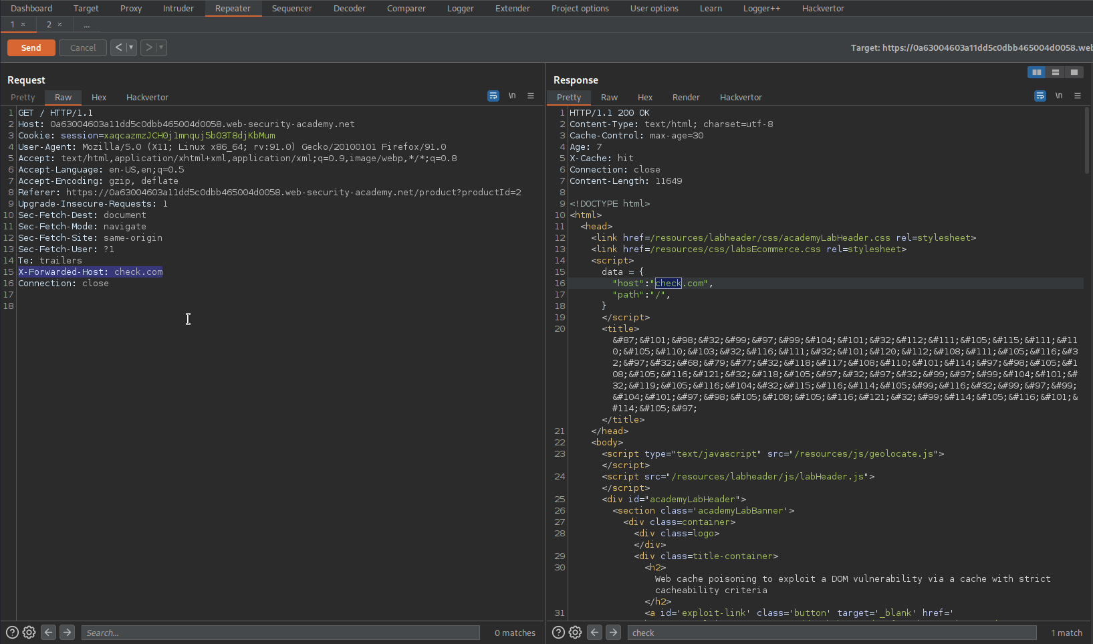This screenshot has width=1093, height=644.
Task: Select side-by-side split layout icon
Action: [x=1037, y=72]
